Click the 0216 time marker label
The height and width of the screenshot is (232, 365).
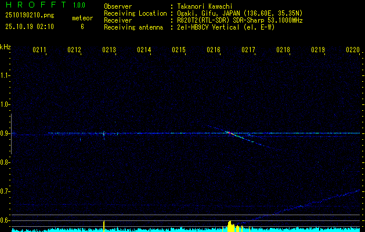(x=214, y=50)
